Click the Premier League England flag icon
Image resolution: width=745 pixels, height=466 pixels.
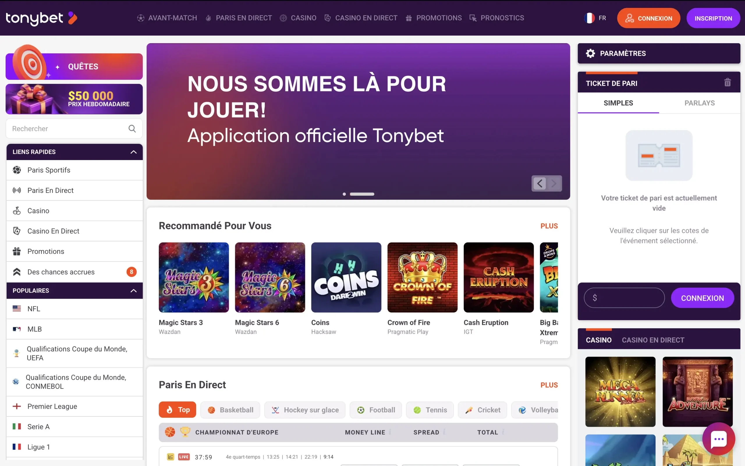pyautogui.click(x=17, y=406)
